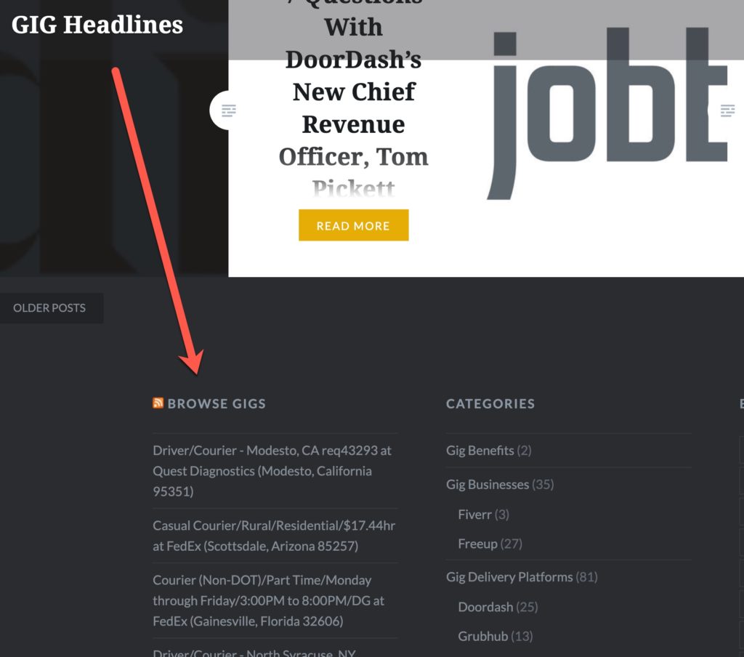744x657 pixels.
Task: Open the Fiverr subcategory
Action: tap(474, 514)
